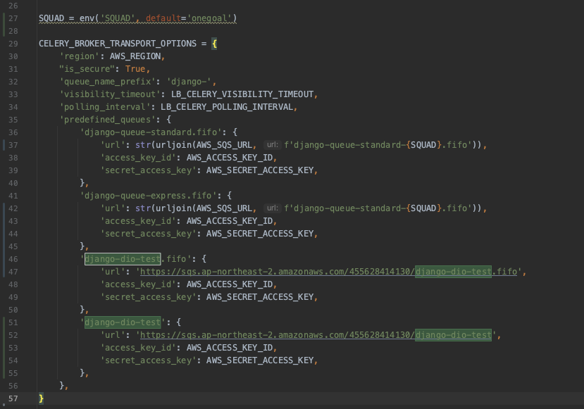Click line number 46 in the gutter

click(x=13, y=259)
